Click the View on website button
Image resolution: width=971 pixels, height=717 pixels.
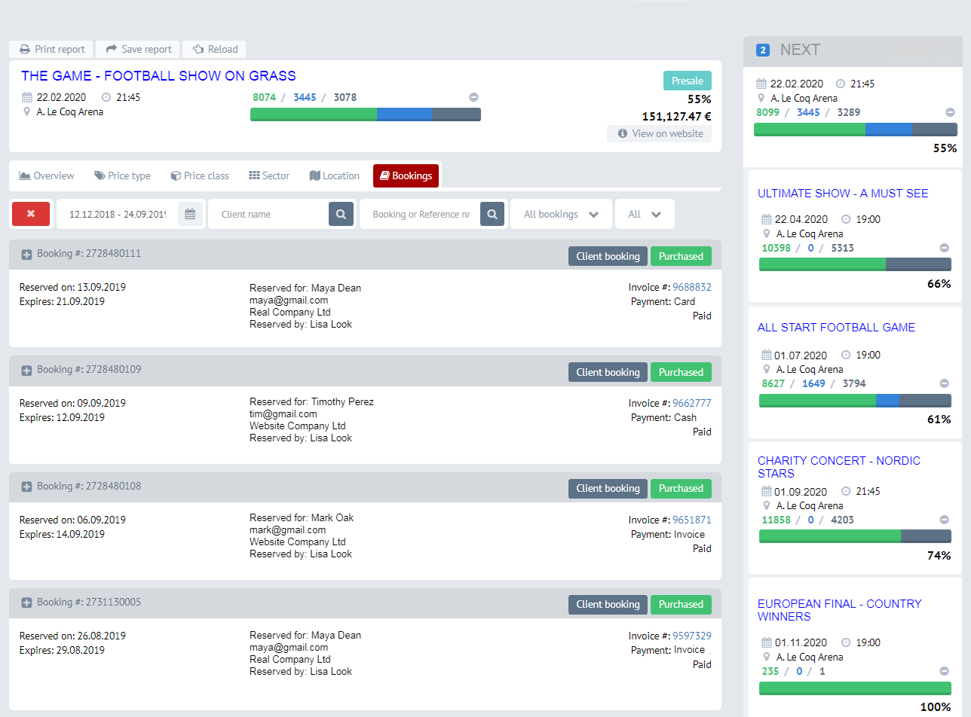(659, 133)
